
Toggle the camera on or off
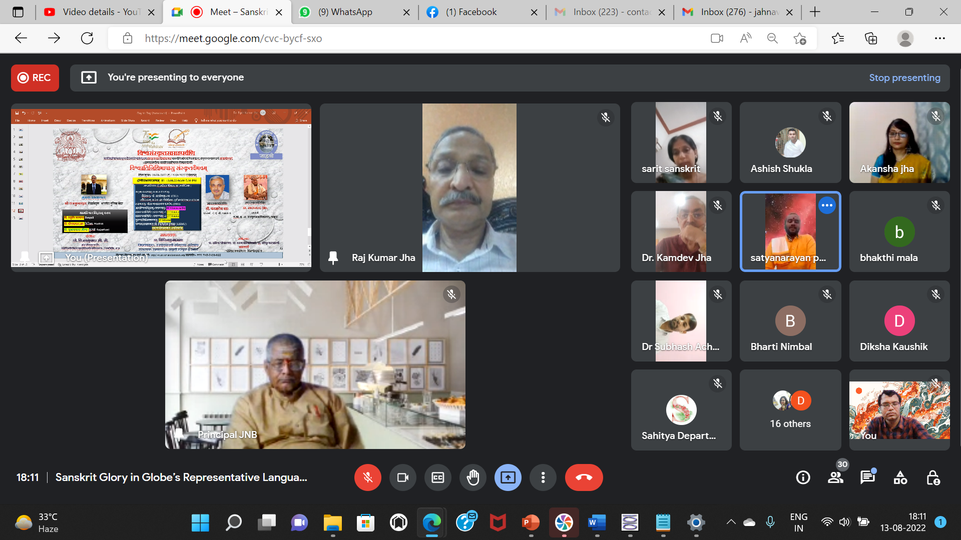[402, 477]
